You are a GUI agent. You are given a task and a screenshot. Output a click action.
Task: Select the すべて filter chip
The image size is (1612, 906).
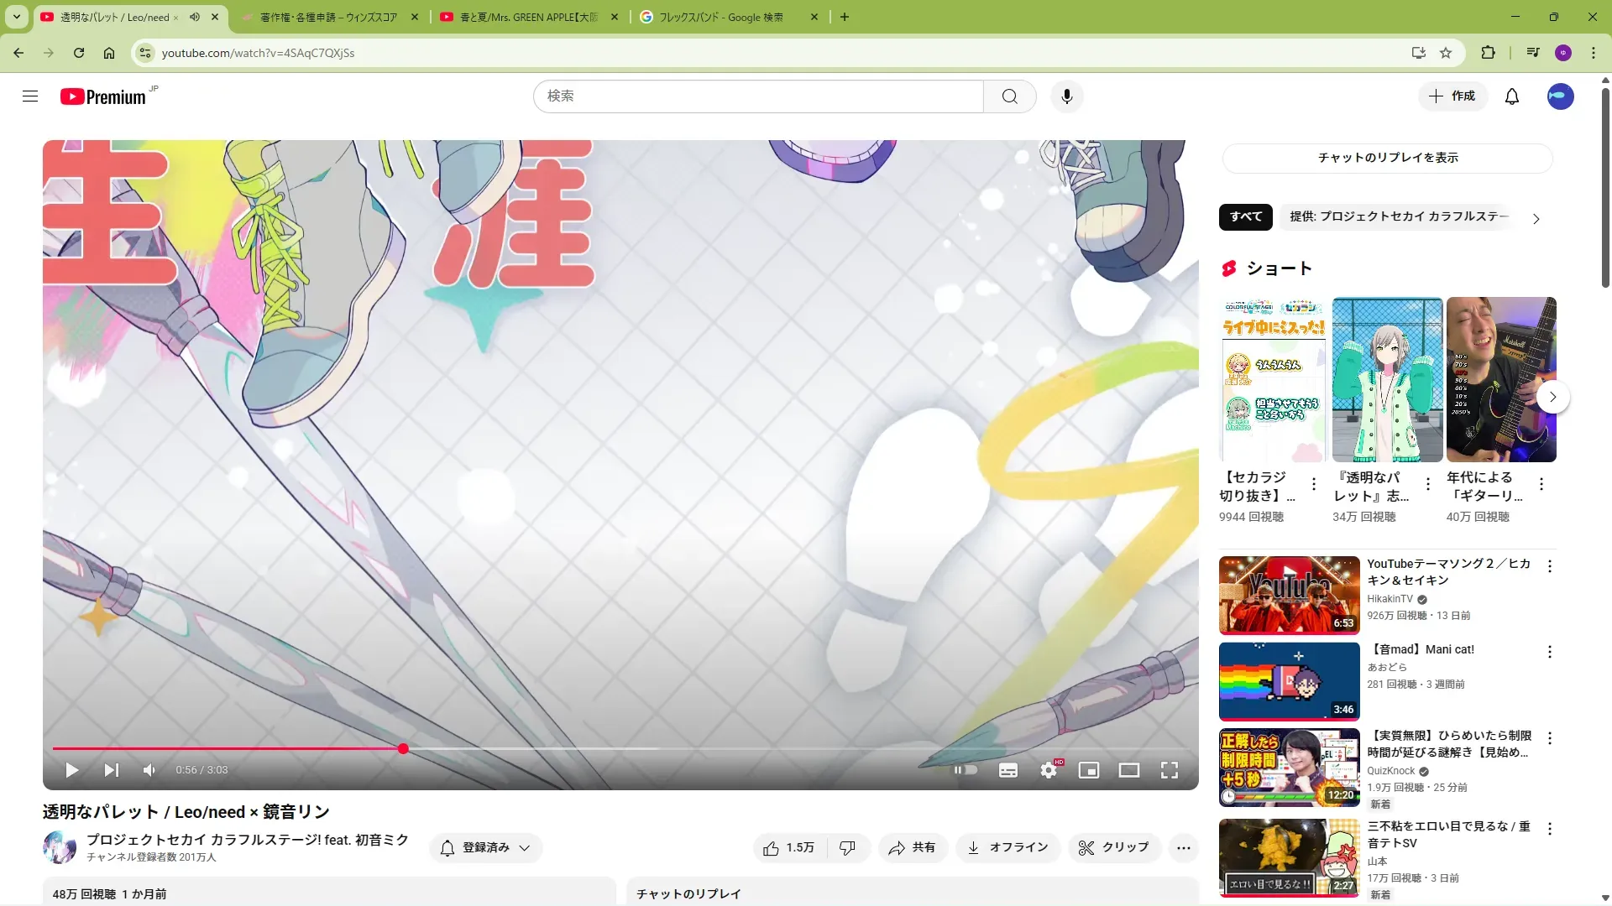pyautogui.click(x=1245, y=216)
